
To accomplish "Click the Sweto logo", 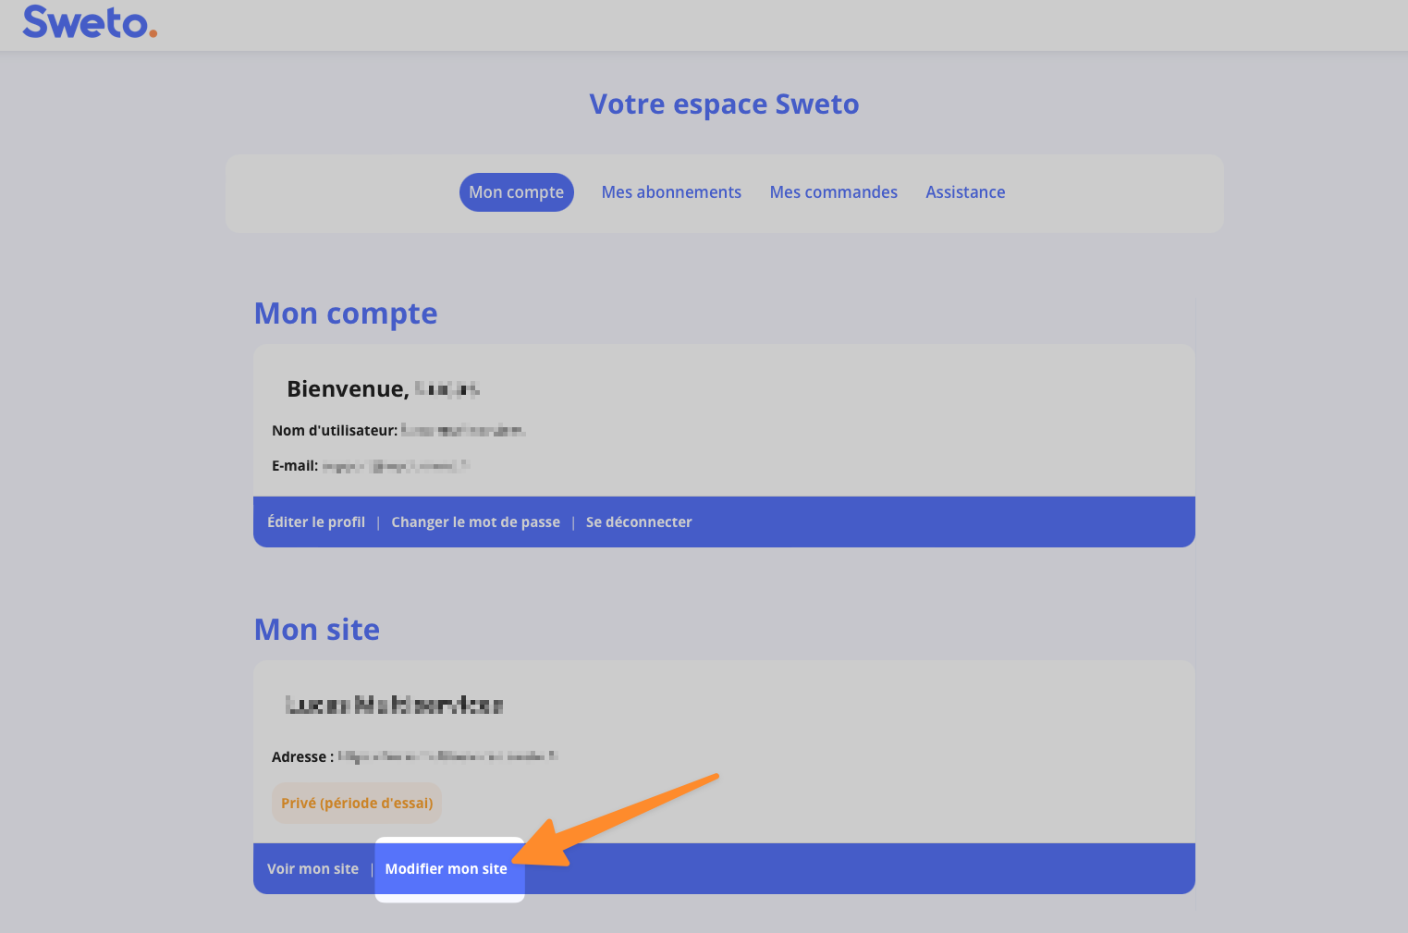I will point(90,22).
